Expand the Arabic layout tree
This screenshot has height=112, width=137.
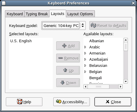[x=85, y=47]
